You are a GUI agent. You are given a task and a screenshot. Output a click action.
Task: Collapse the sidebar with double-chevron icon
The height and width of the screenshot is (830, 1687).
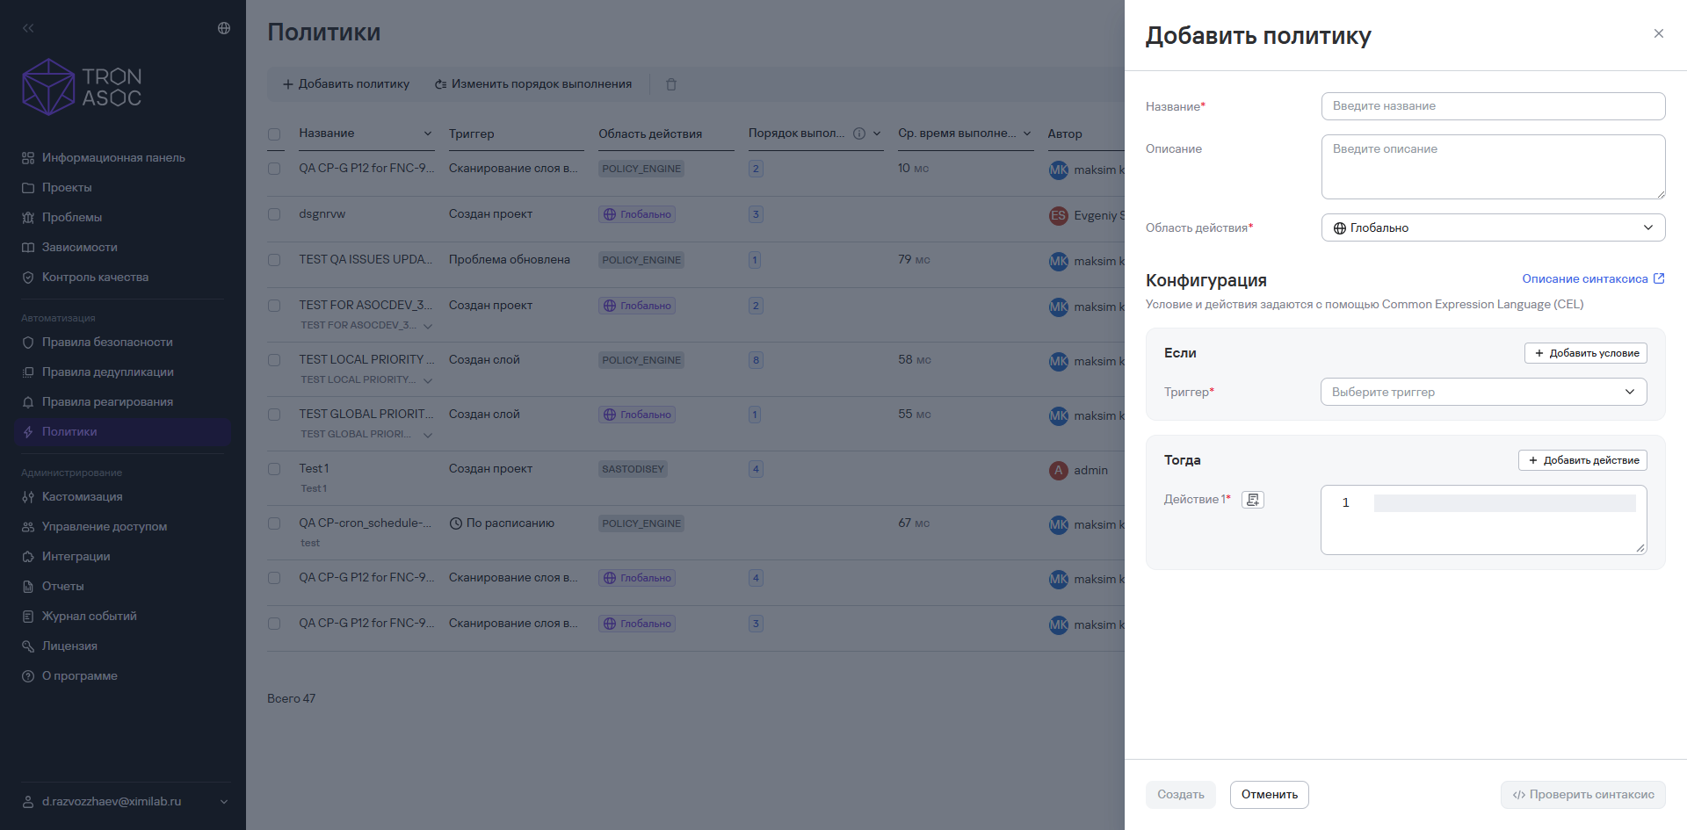(28, 28)
